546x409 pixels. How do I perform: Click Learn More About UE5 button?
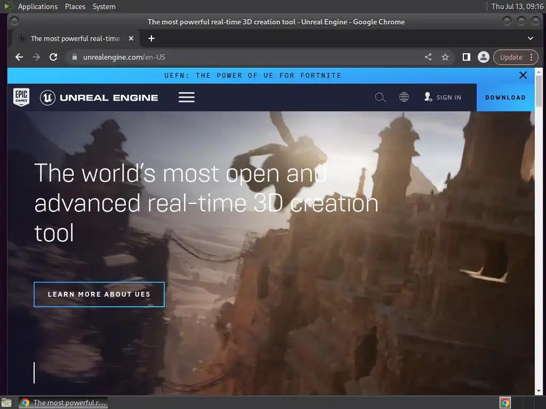(x=99, y=294)
